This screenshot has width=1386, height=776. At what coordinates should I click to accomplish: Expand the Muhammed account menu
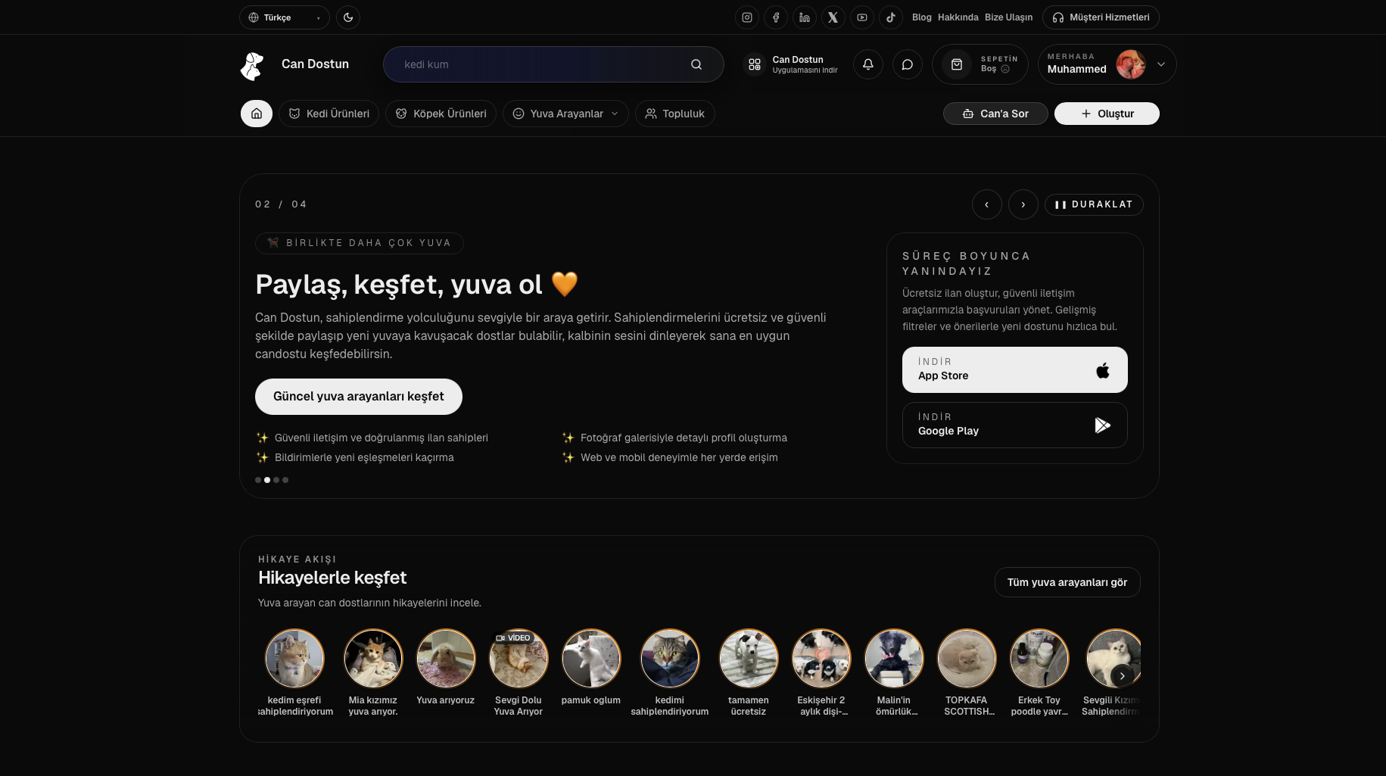[1107, 64]
